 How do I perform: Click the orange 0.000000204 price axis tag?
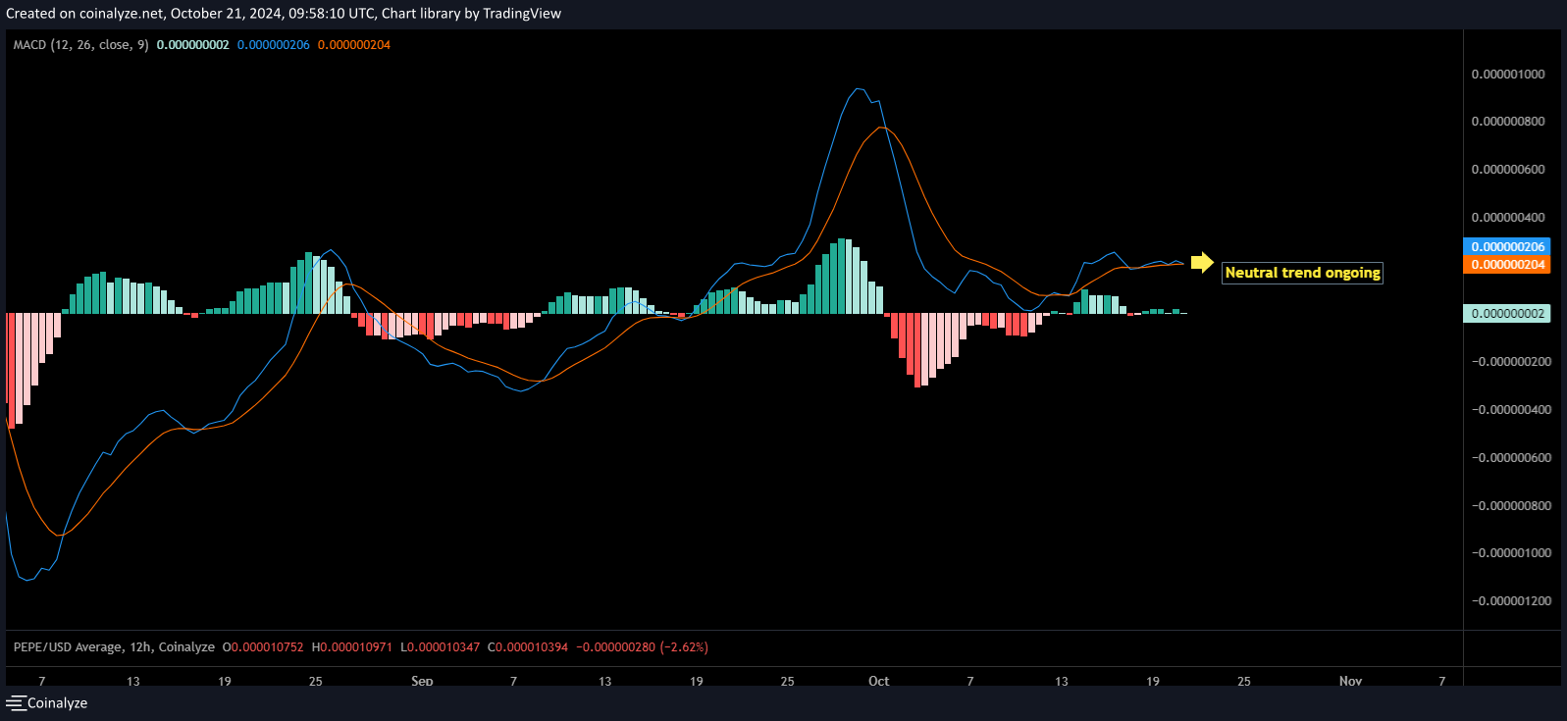(1507, 265)
